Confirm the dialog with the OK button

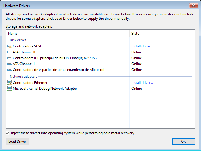click(x=183, y=142)
